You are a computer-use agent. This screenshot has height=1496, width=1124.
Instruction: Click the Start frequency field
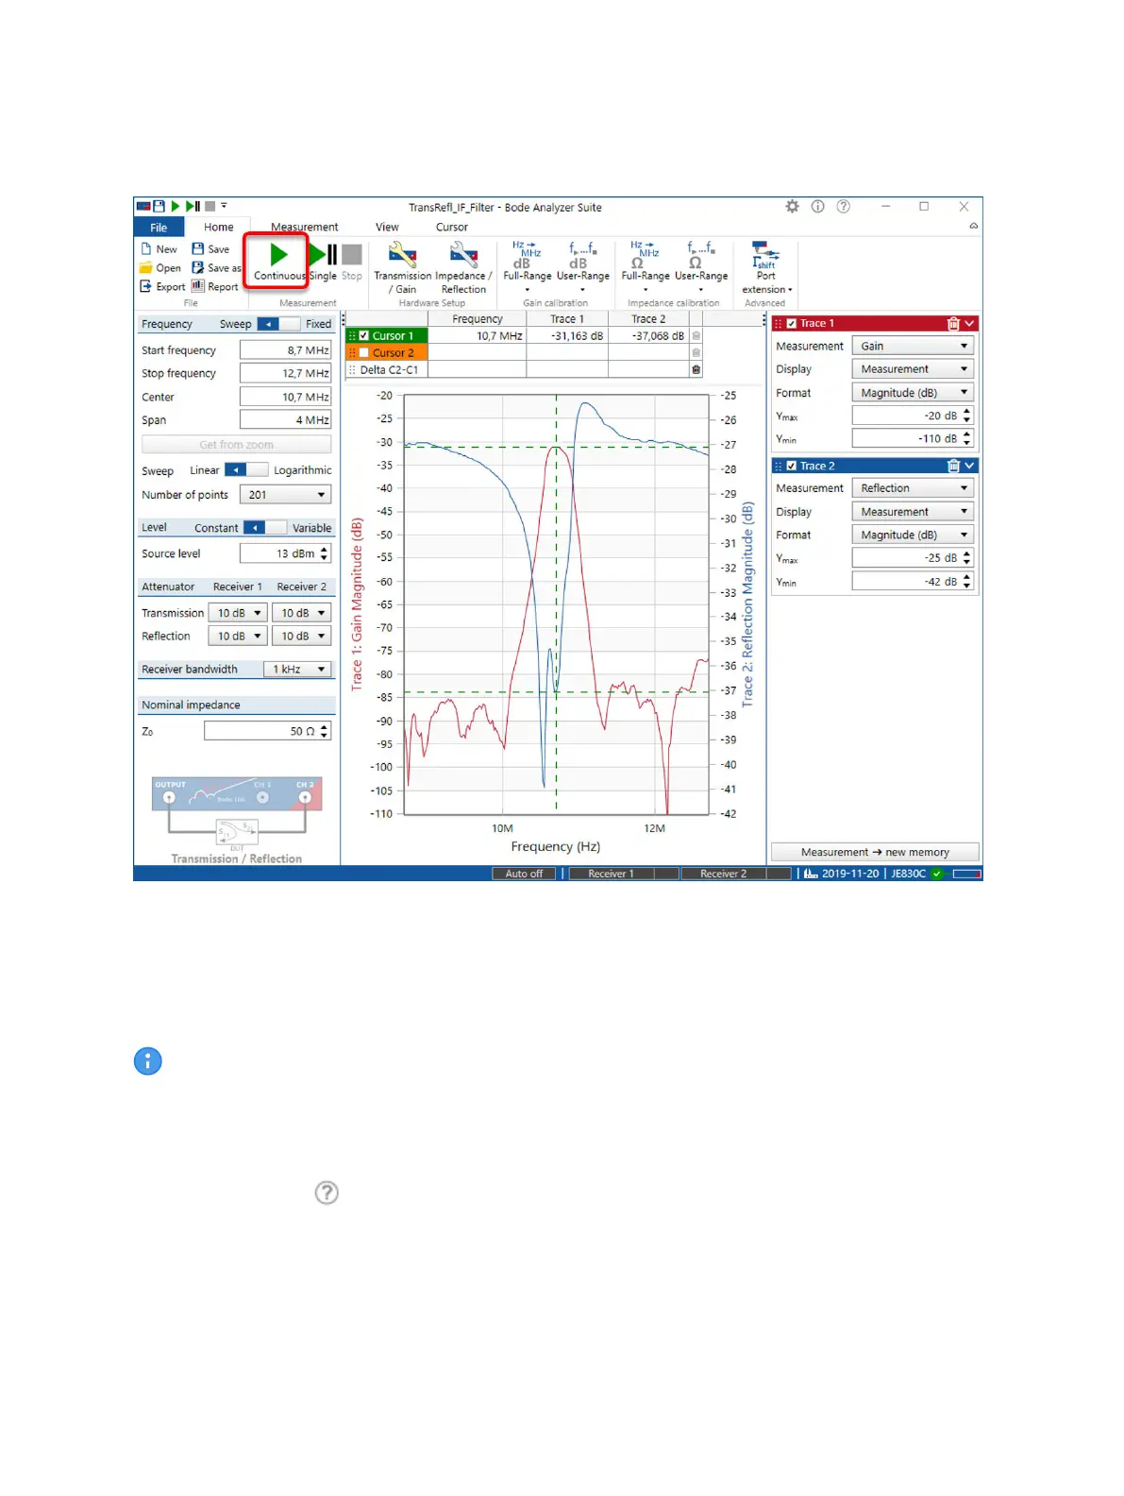pos(285,350)
